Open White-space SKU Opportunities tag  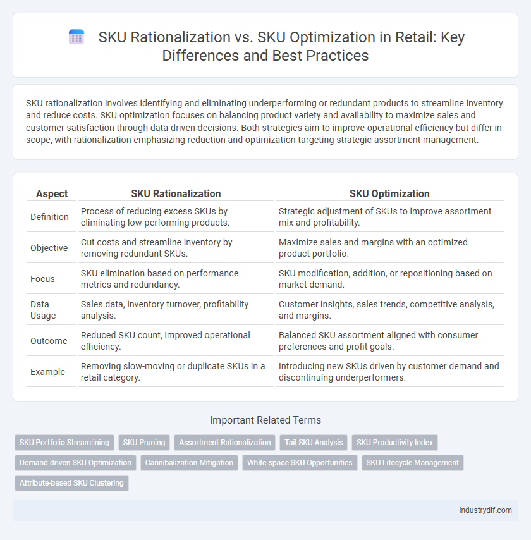click(300, 463)
